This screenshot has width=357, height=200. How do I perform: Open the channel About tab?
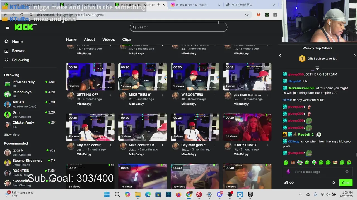[x=90, y=39]
